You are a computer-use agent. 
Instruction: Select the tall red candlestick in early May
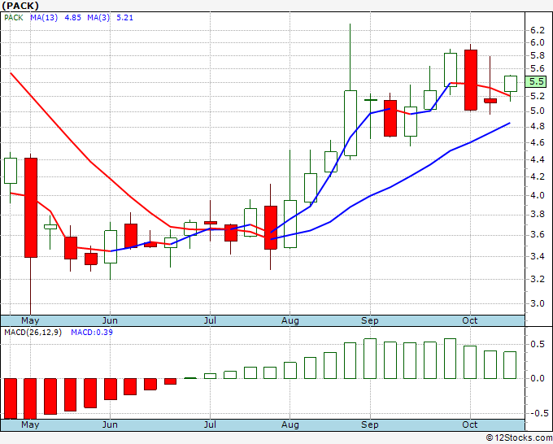point(31,207)
